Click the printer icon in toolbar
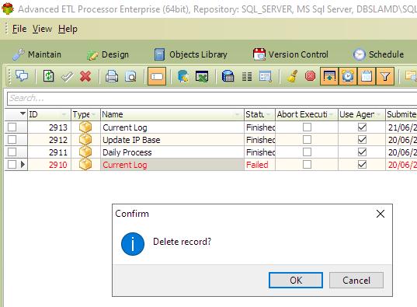The width and height of the screenshot is (417, 307). [112, 77]
